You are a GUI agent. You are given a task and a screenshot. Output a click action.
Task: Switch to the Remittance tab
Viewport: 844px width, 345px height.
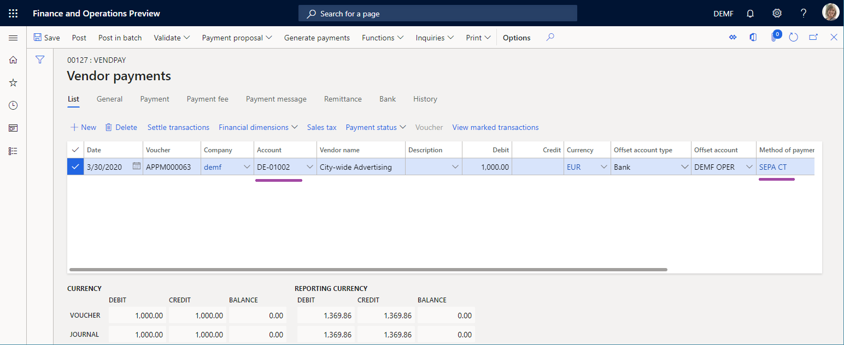343,99
